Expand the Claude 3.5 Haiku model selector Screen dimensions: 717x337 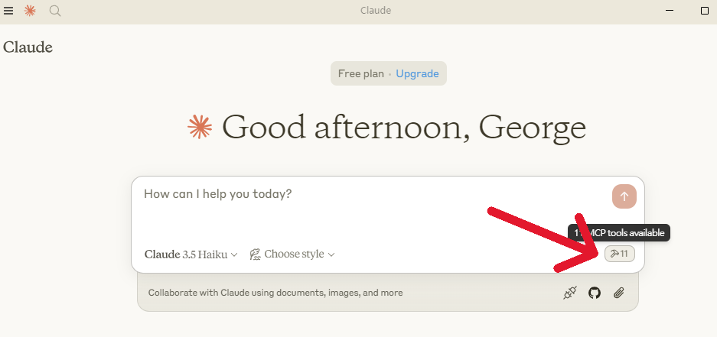[x=191, y=254]
